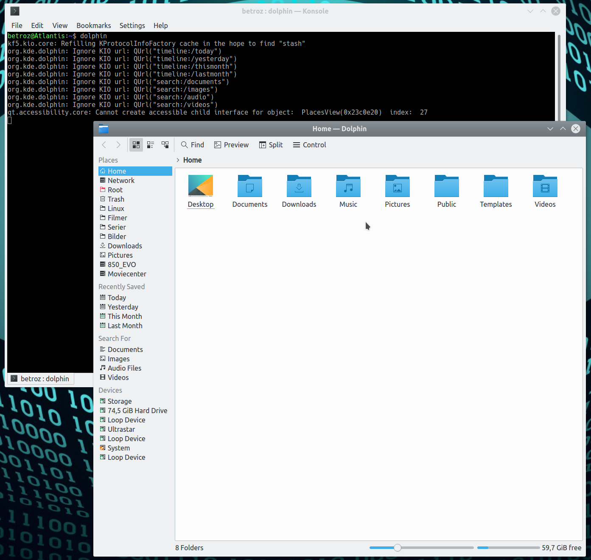The height and width of the screenshot is (560, 591).
Task: Minimize the Dolphin window
Action: pyautogui.click(x=550, y=129)
